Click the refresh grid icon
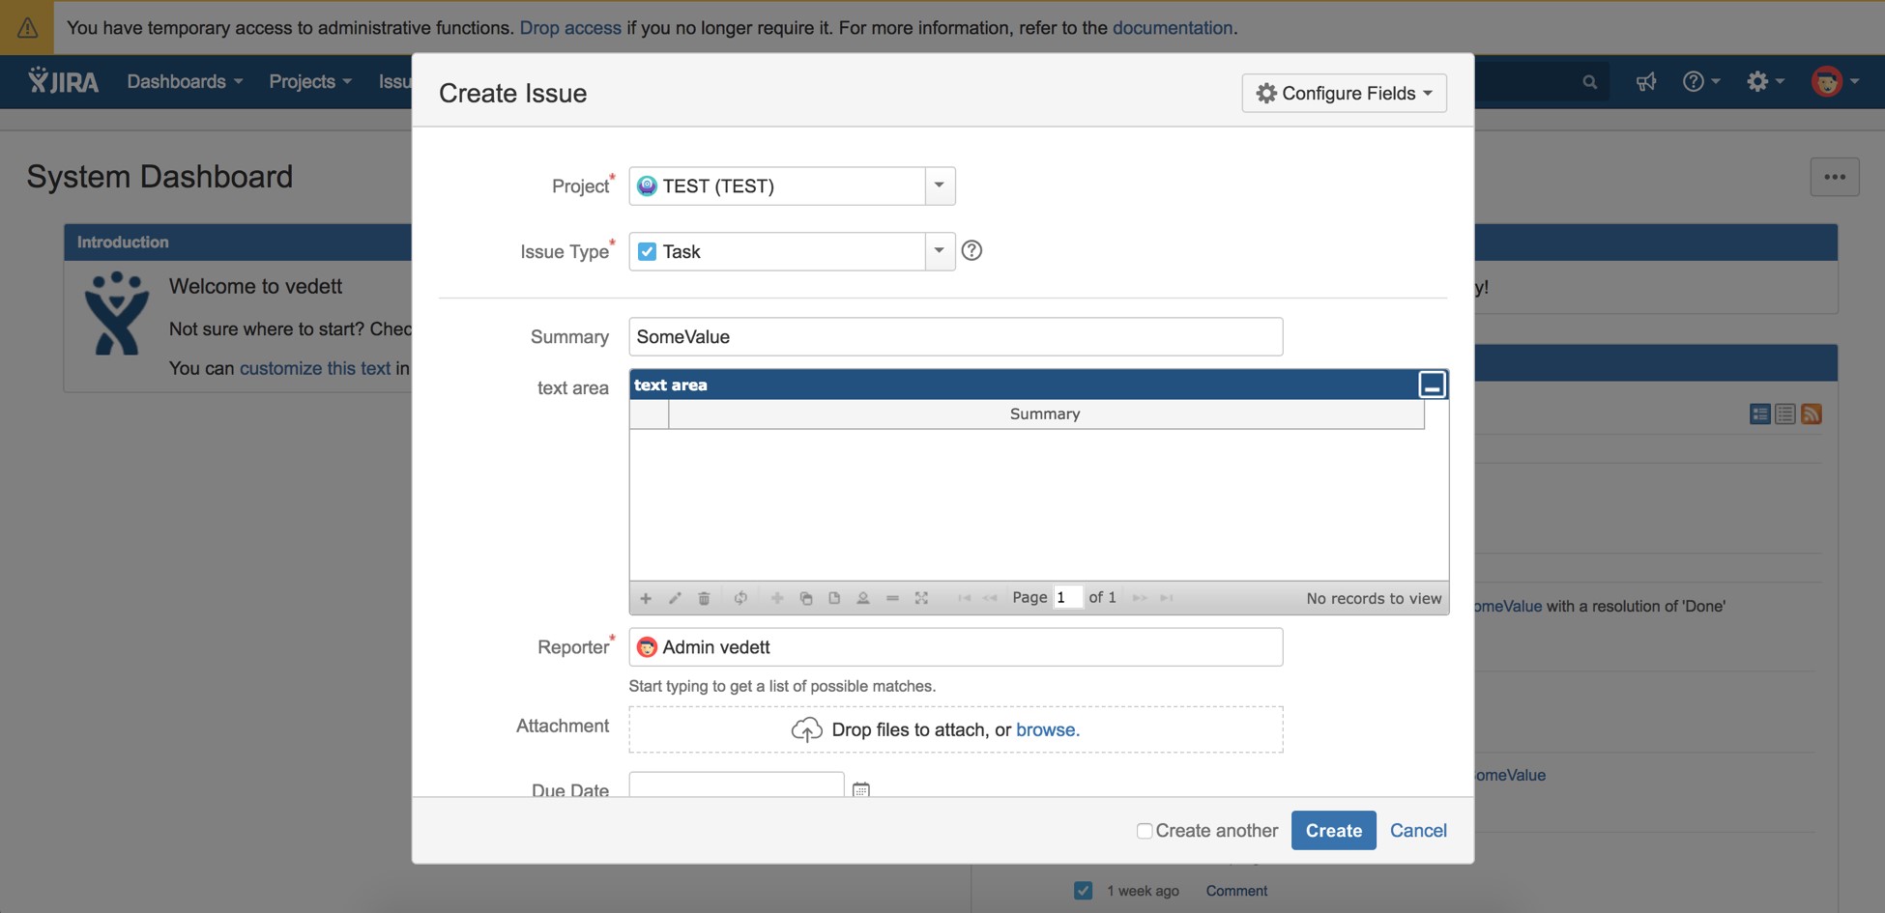Viewport: 1885px width, 913px height. tap(740, 598)
